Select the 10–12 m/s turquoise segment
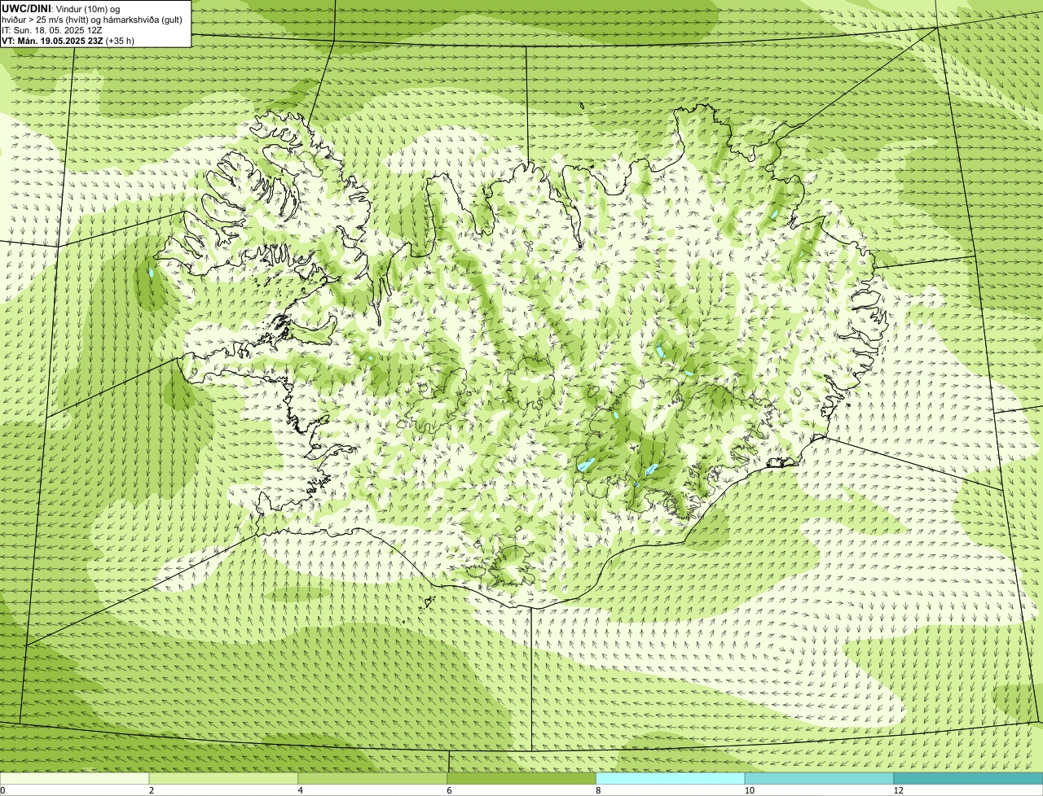1043x796 pixels. pyautogui.click(x=819, y=779)
